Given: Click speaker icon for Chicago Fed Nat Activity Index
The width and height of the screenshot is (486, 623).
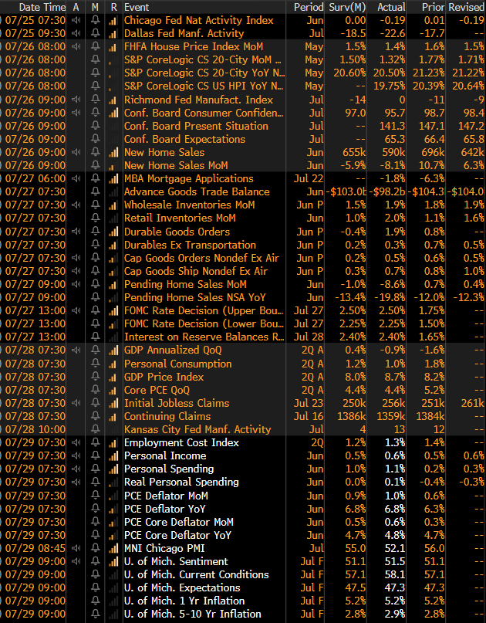Looking at the screenshot, I should click(x=76, y=20).
